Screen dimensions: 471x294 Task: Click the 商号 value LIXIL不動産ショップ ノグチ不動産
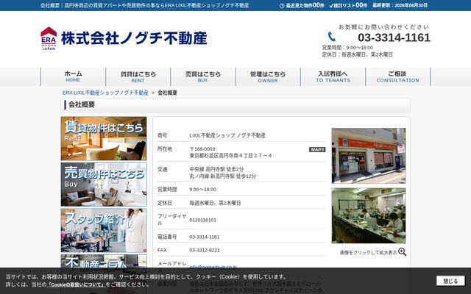pos(227,135)
